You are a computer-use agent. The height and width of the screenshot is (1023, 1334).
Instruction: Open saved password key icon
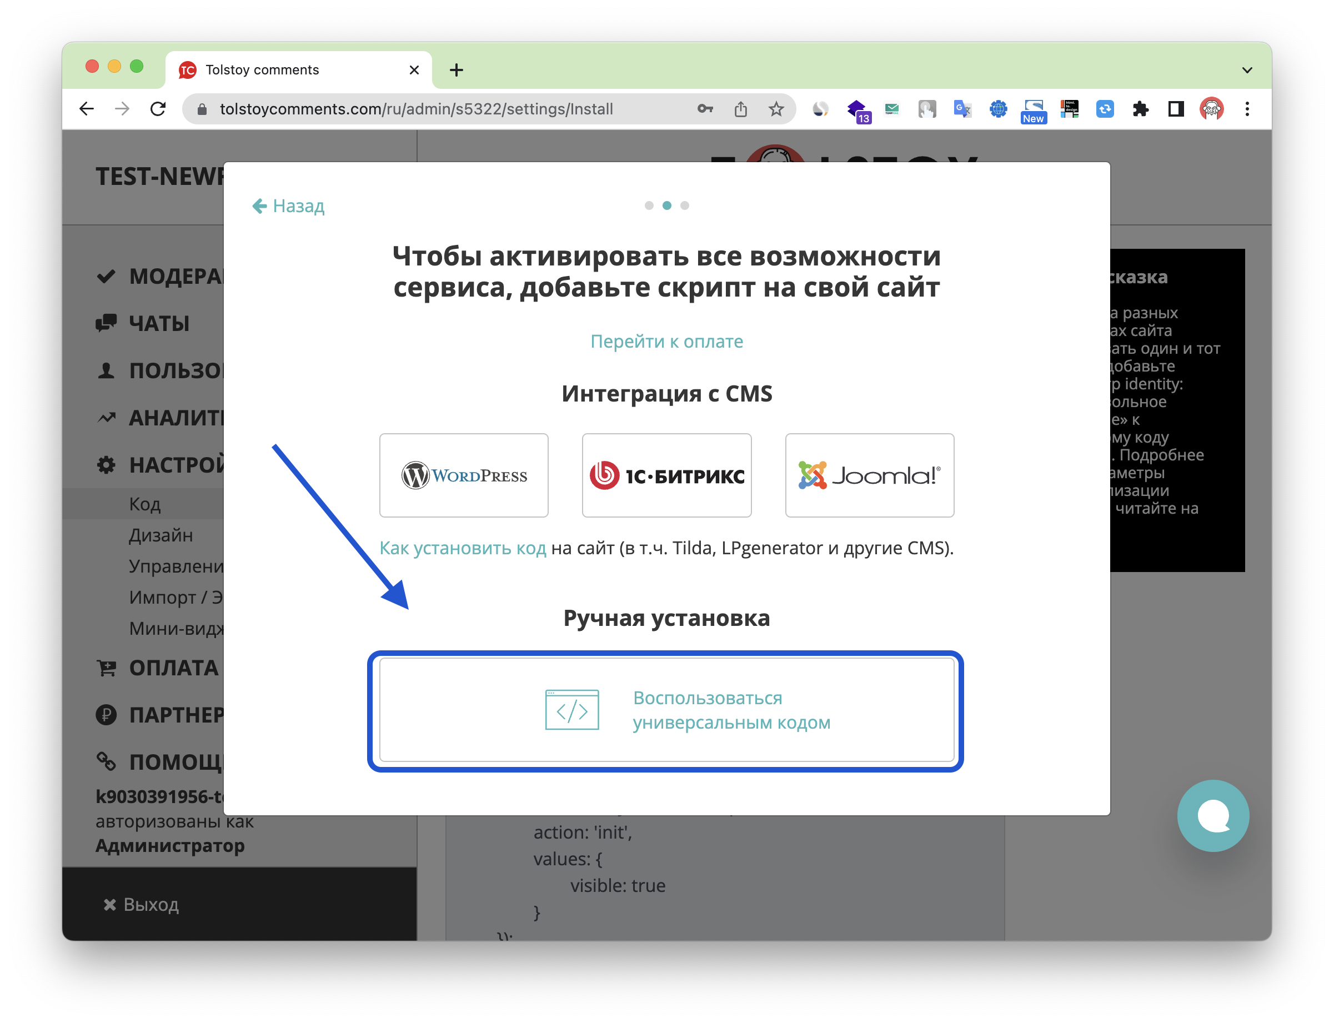coord(705,109)
